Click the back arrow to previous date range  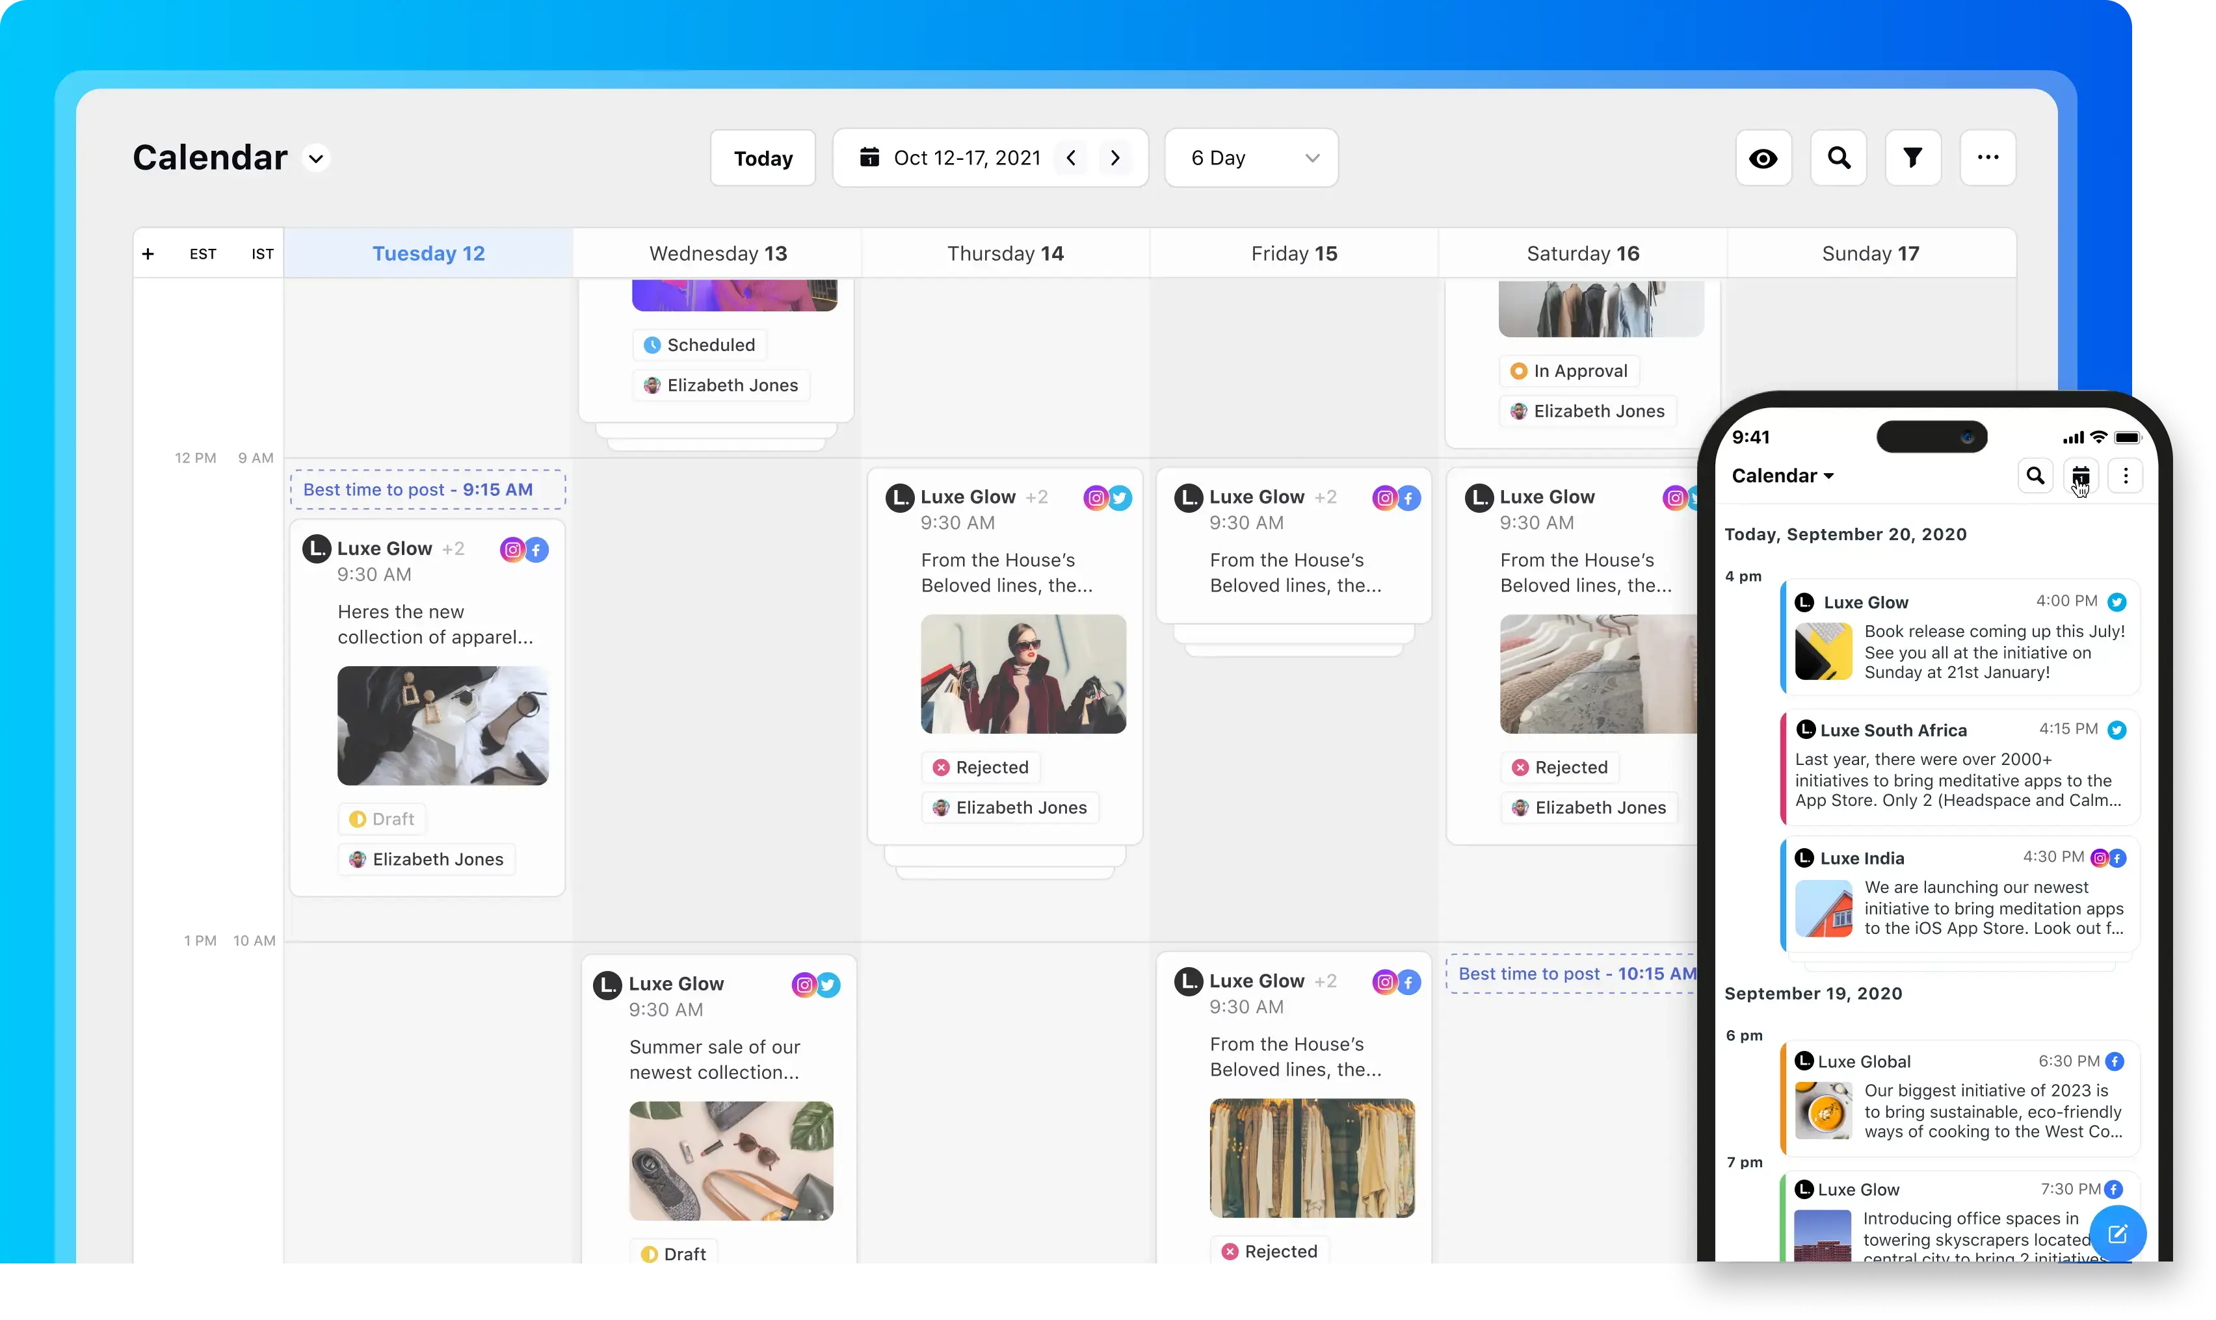(x=1070, y=157)
